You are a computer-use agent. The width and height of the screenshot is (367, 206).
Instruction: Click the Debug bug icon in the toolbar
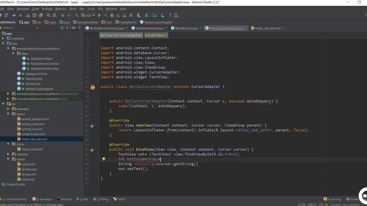click(x=112, y=15)
